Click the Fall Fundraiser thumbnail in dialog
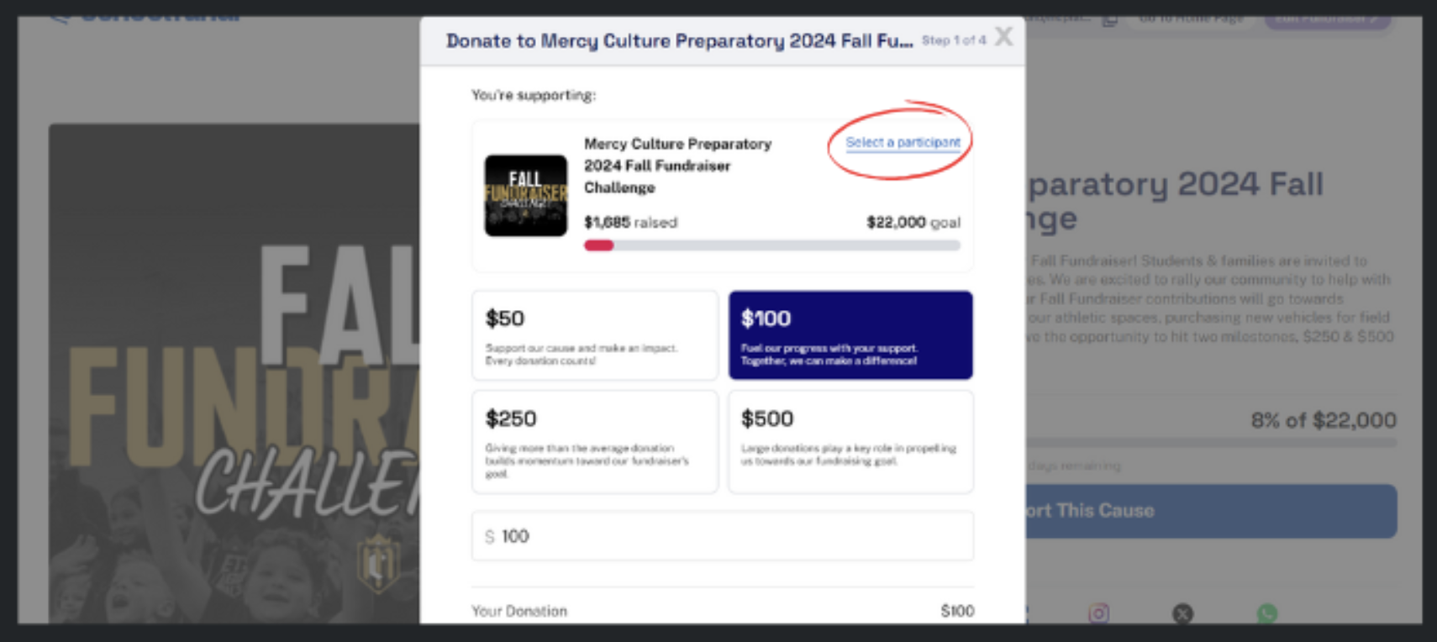 (x=525, y=196)
